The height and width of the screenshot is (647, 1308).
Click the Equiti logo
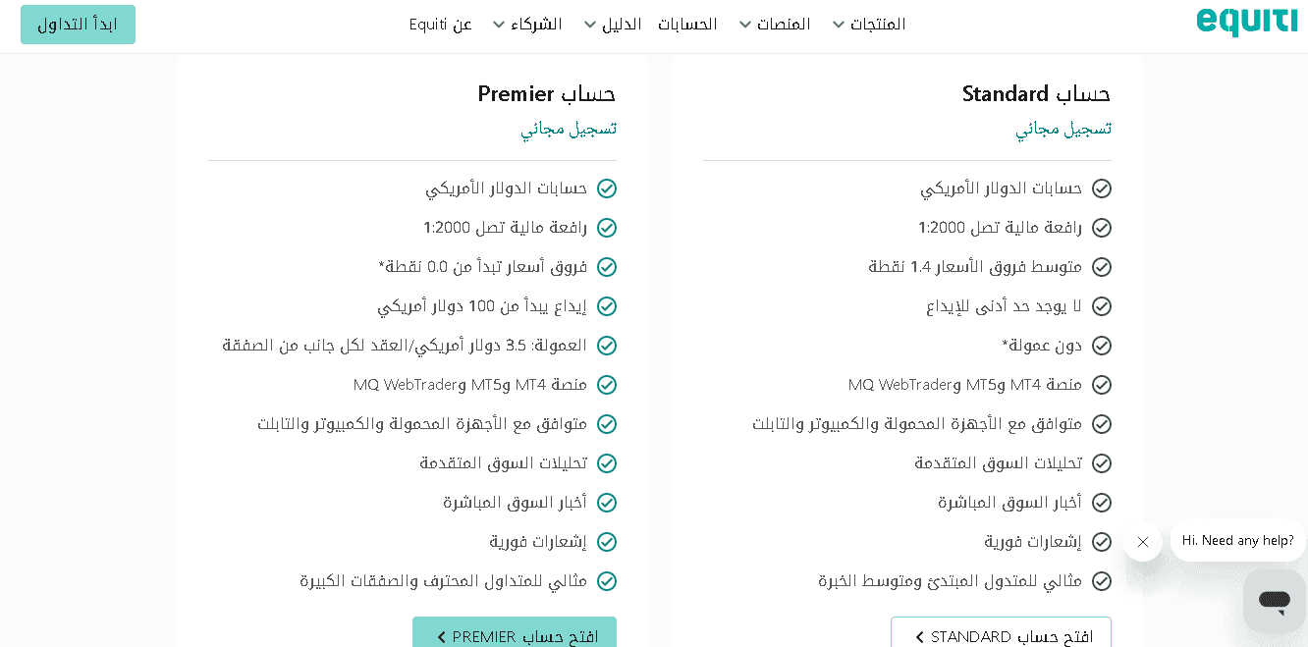point(1246,20)
